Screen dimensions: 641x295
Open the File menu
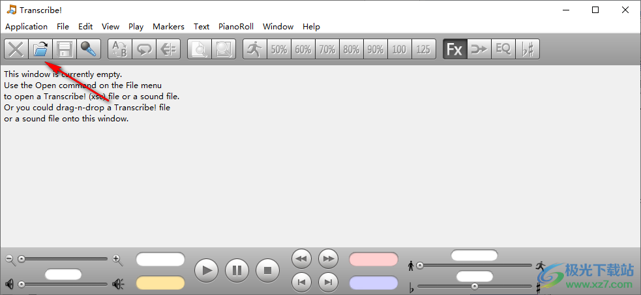point(63,27)
